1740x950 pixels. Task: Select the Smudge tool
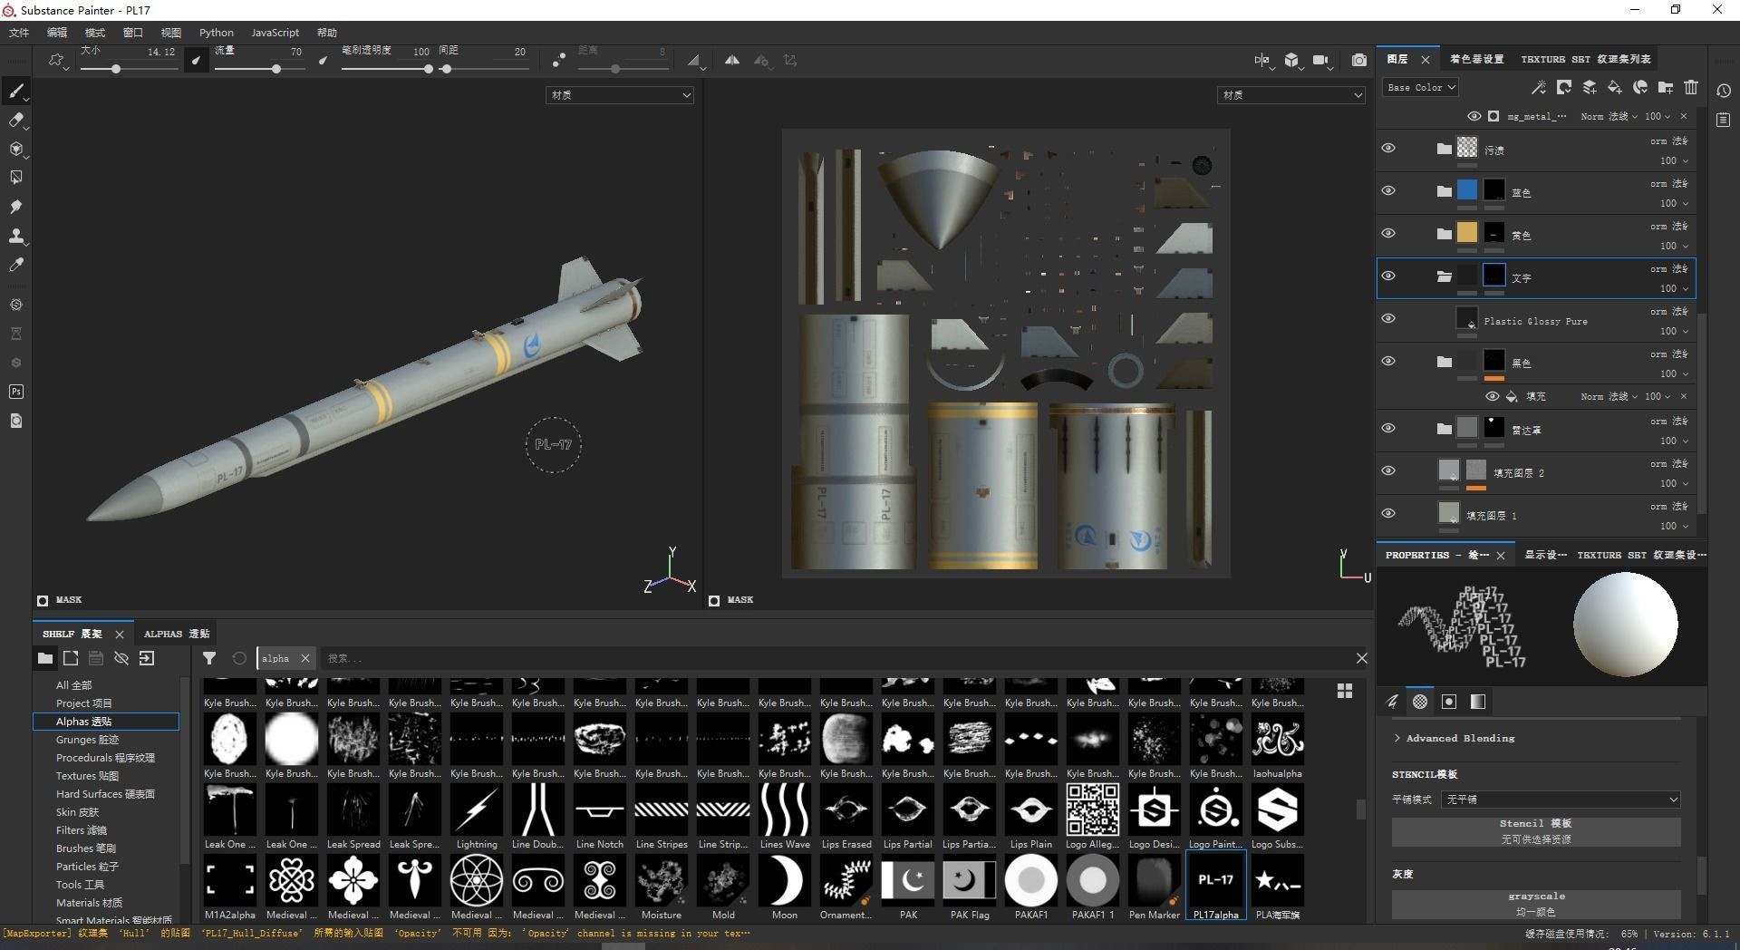pos(15,207)
